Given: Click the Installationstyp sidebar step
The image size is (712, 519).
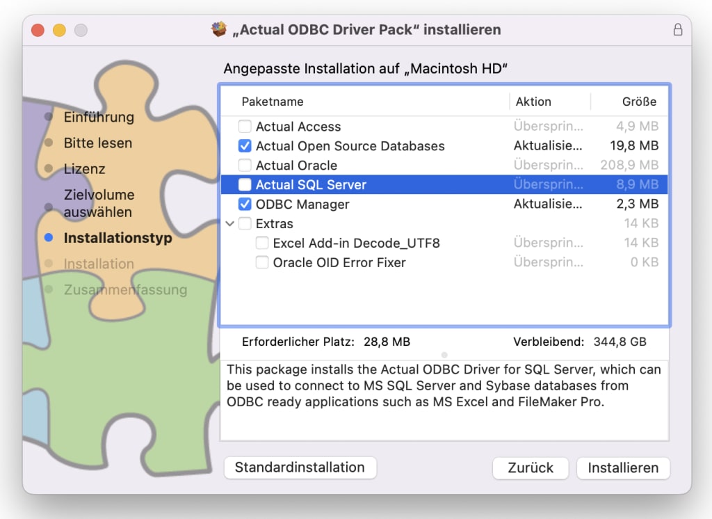Looking at the screenshot, I should [x=118, y=238].
